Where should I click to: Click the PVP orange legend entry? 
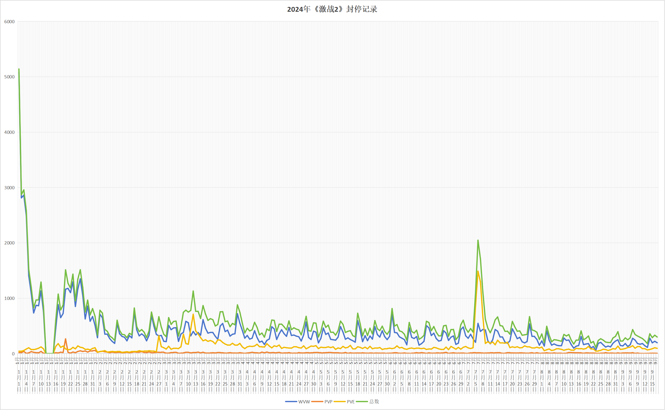tap(322, 401)
